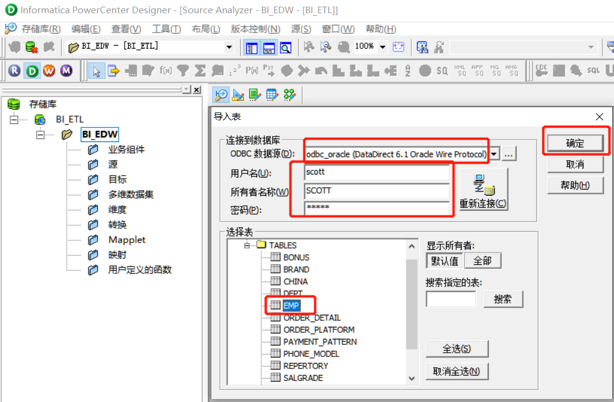Open the Sources (源) menu
The image size is (614, 402).
(301, 29)
